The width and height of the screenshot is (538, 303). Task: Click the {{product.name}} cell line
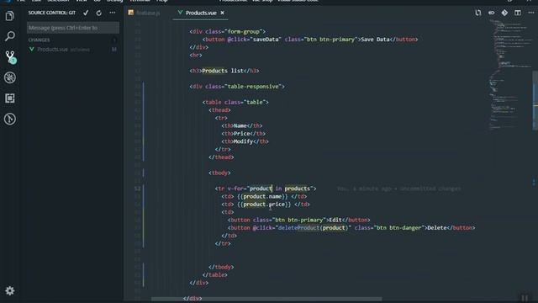(264, 196)
